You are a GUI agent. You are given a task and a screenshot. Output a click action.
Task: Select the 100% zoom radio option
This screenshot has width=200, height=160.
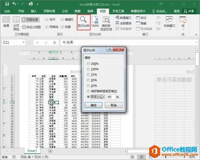click(88, 69)
